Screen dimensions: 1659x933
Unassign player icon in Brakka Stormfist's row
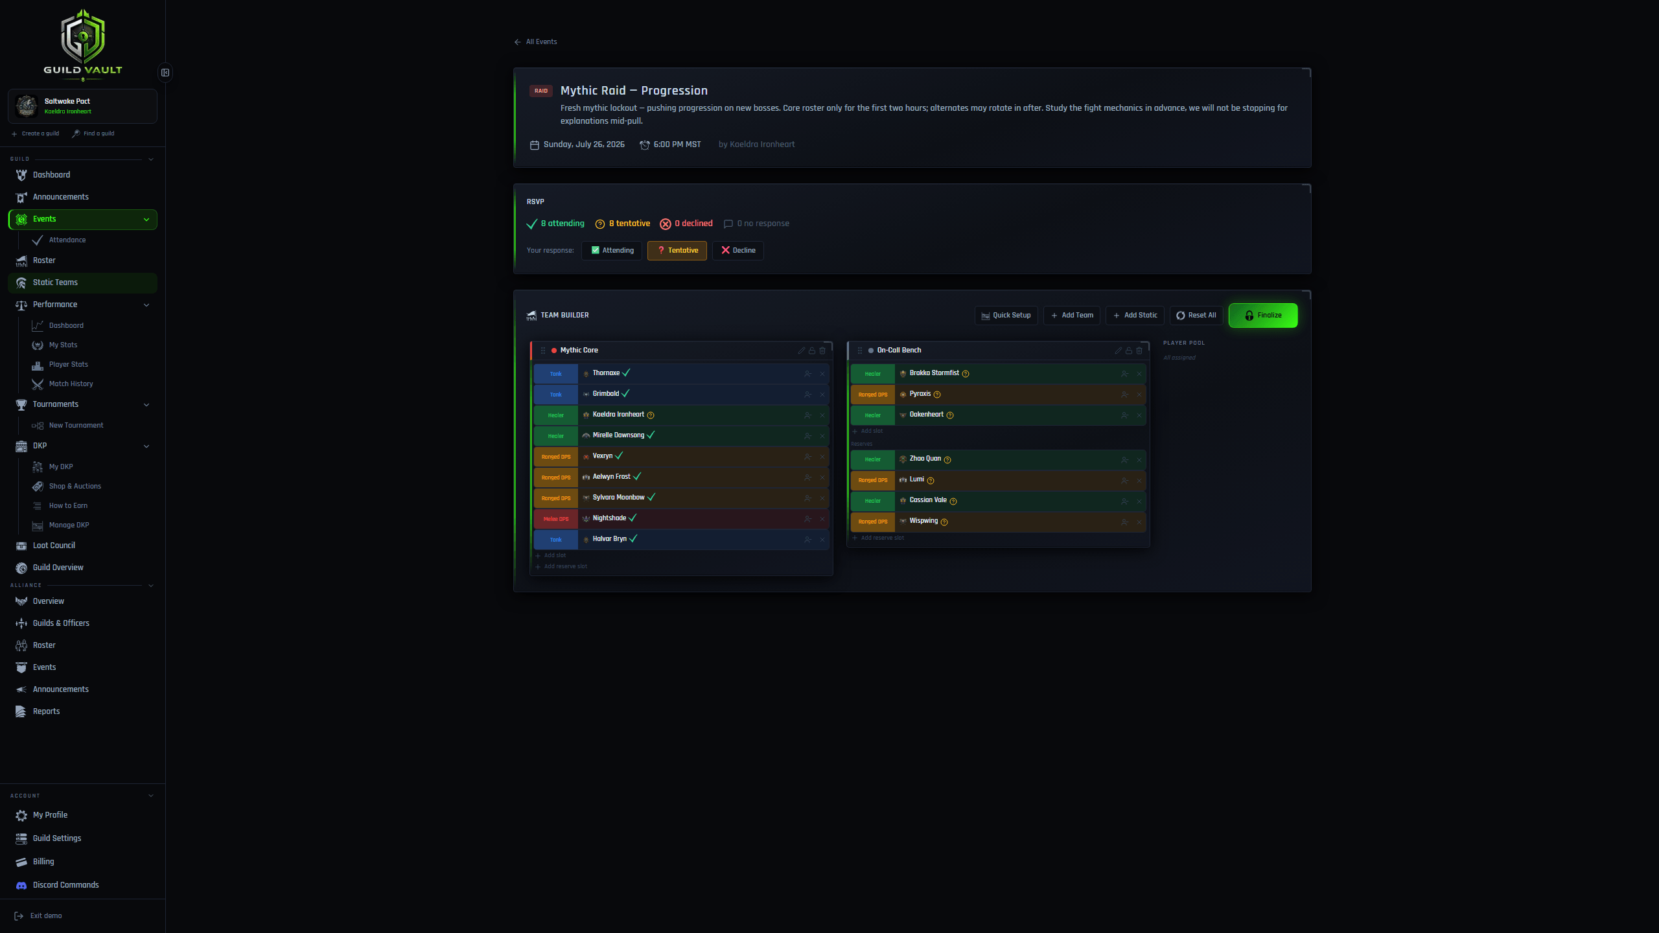coord(1124,374)
